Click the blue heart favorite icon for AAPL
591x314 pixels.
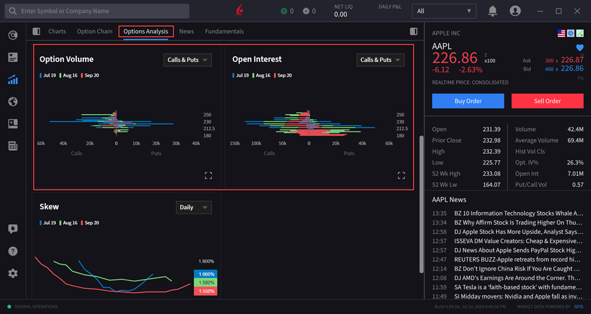pos(580,47)
